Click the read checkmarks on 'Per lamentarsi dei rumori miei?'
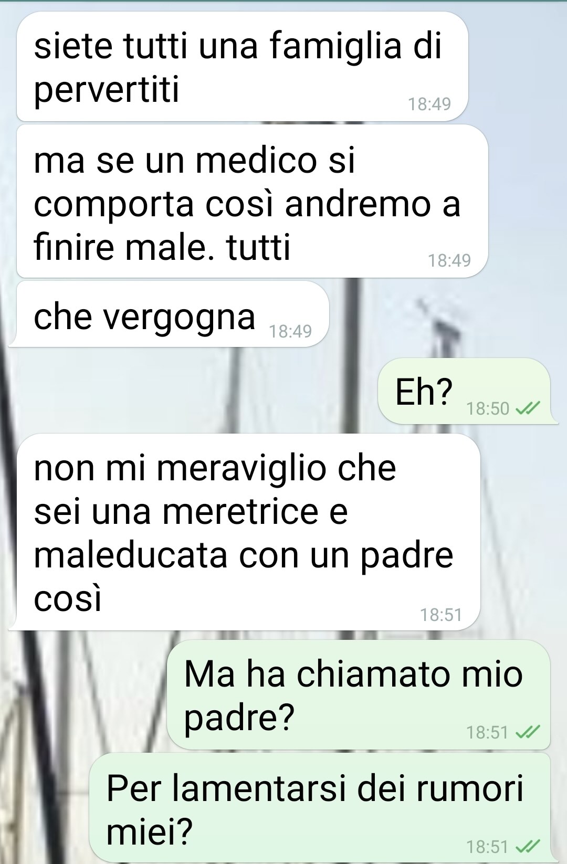The image size is (567, 864). click(528, 847)
